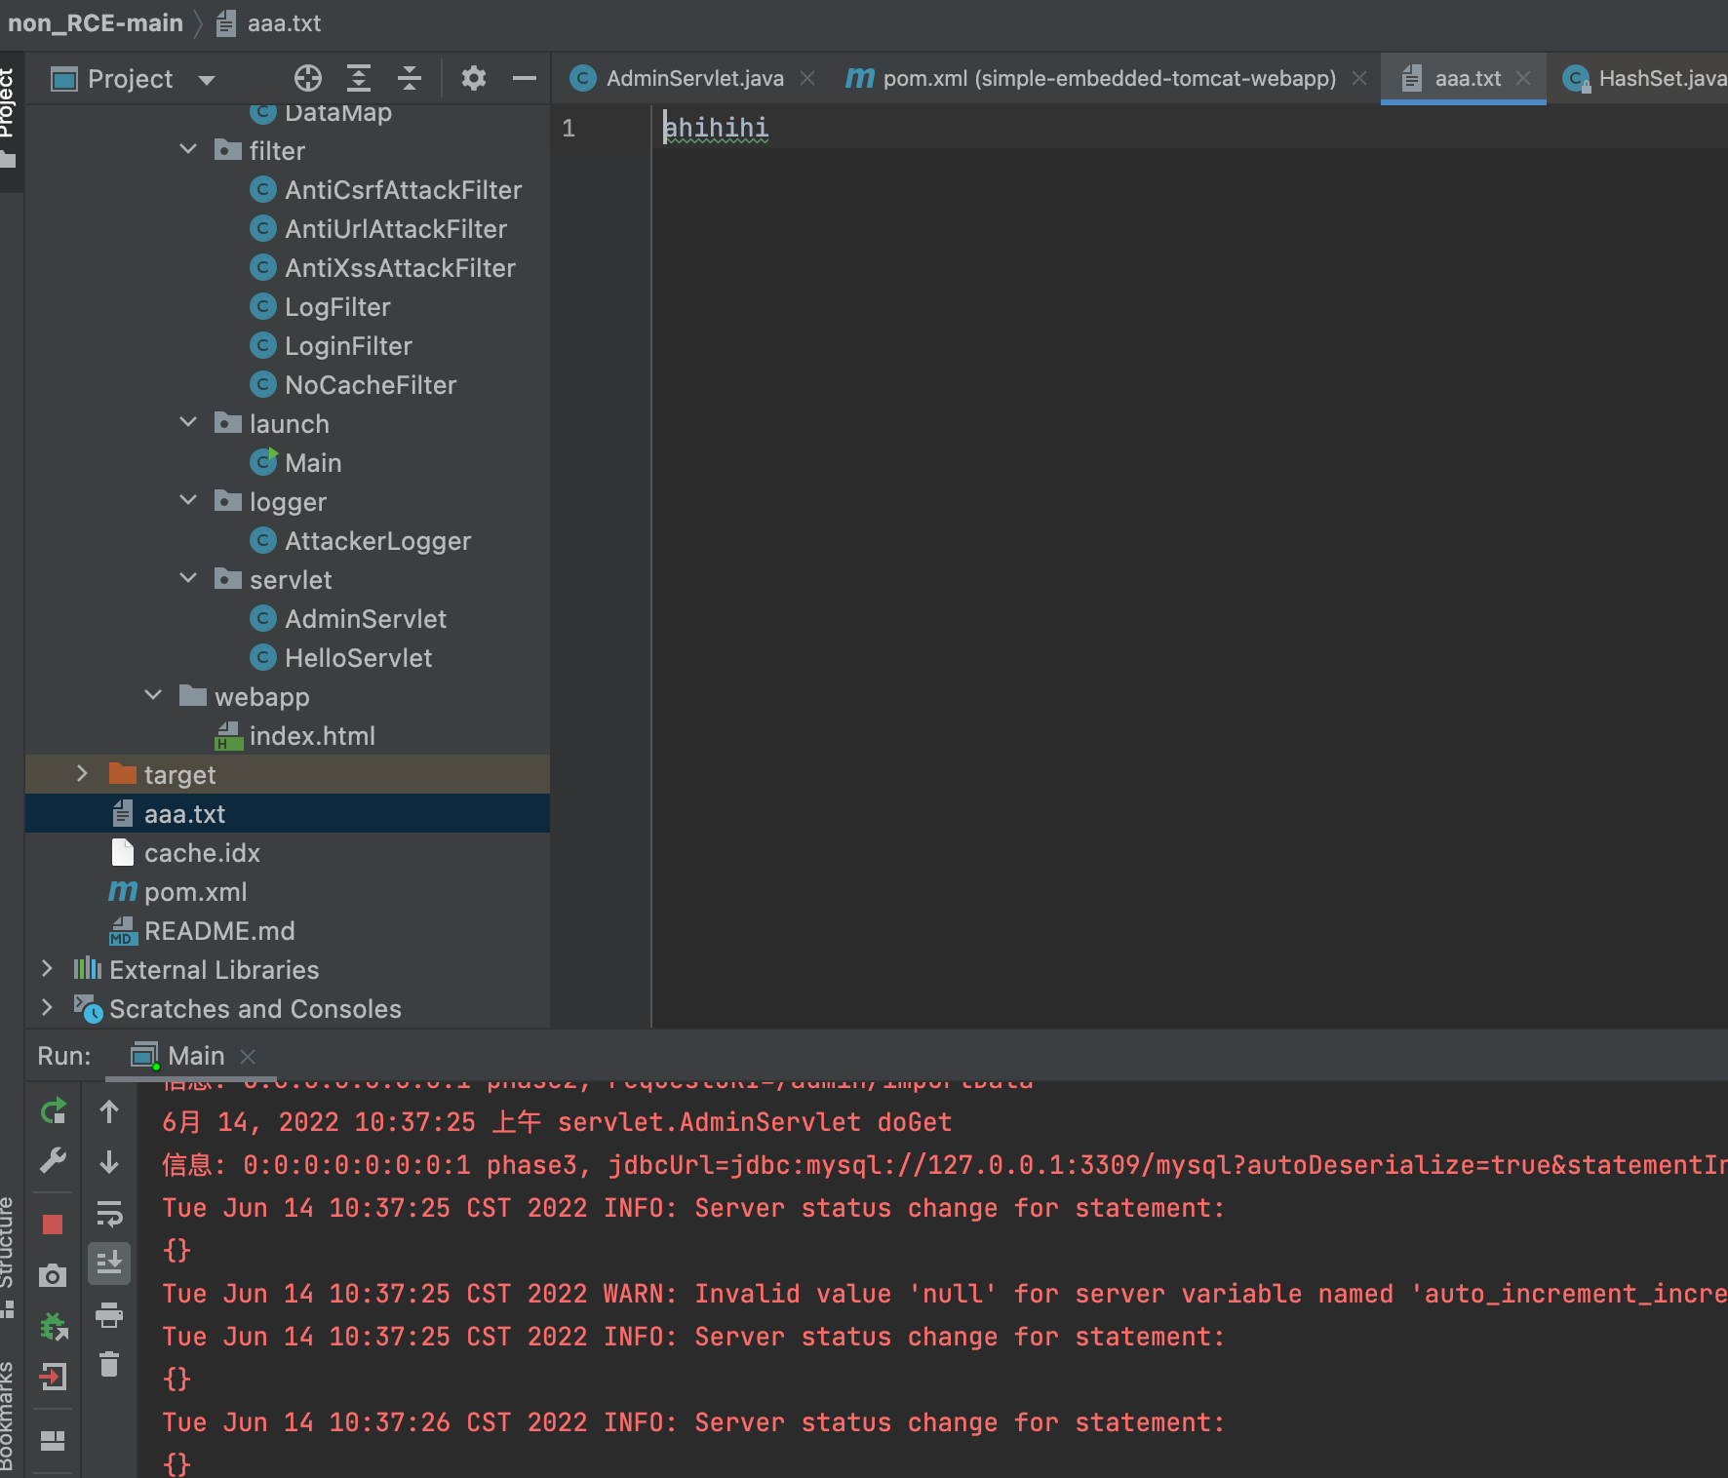Stop the running Main process
The width and height of the screenshot is (1728, 1478).
click(53, 1225)
